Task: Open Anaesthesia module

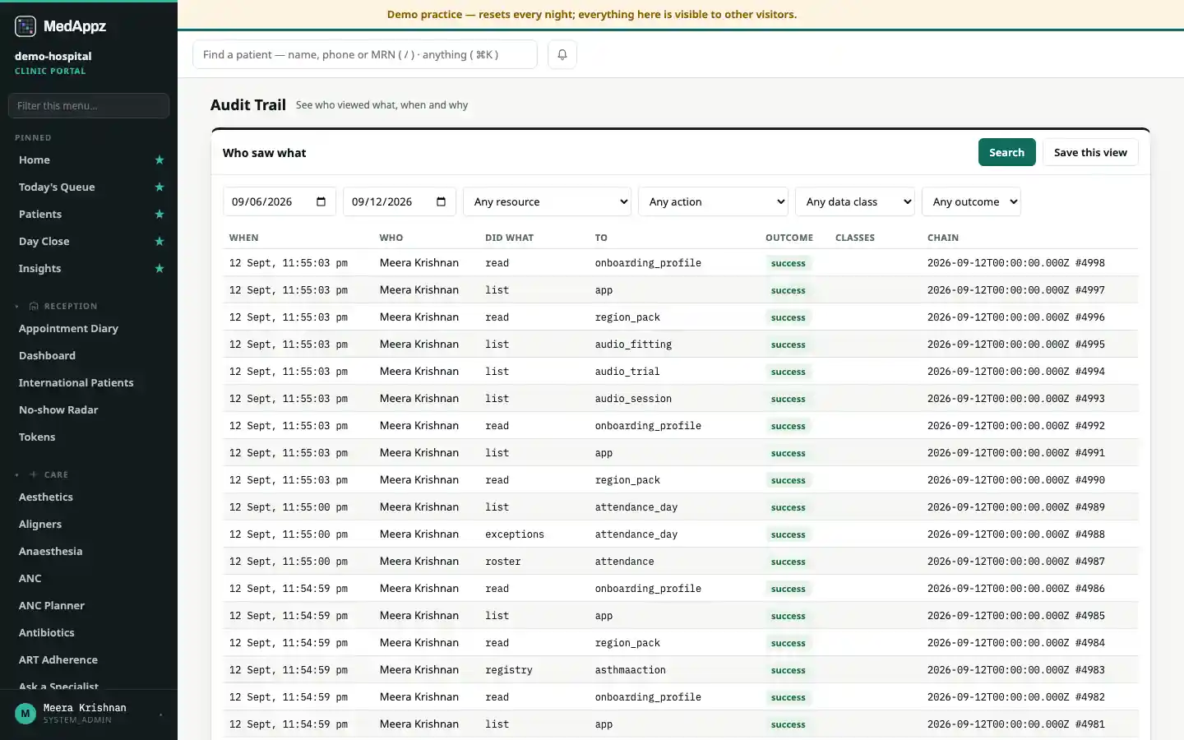Action: (x=51, y=552)
